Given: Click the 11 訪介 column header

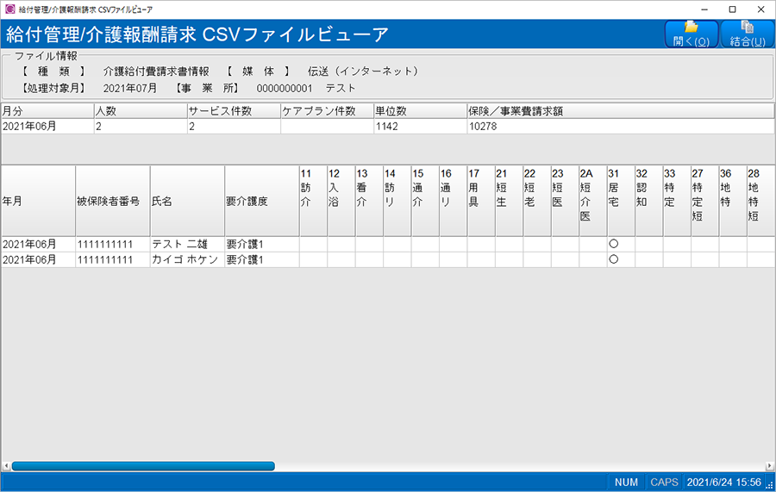Looking at the screenshot, I should pyautogui.click(x=313, y=201).
